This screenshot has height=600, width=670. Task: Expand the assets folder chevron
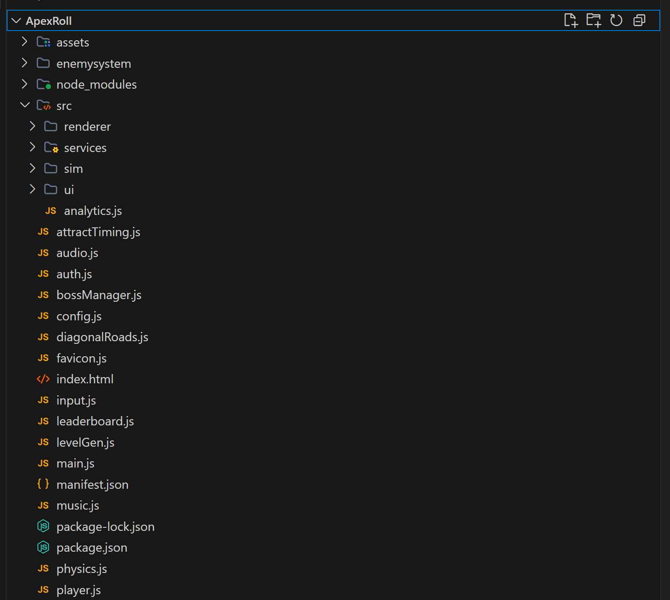[25, 42]
